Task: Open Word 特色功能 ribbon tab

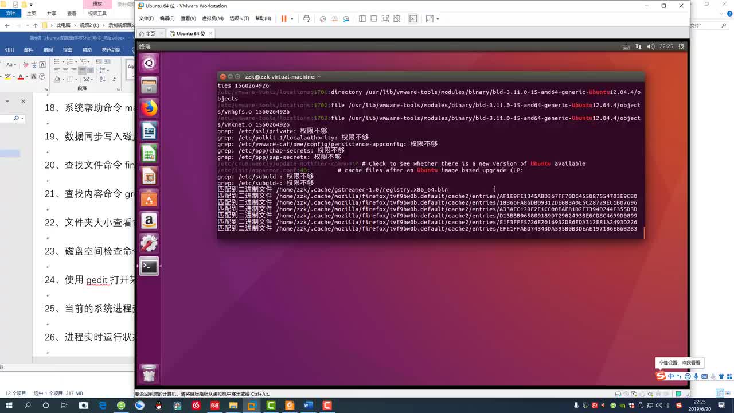Action: [111, 50]
